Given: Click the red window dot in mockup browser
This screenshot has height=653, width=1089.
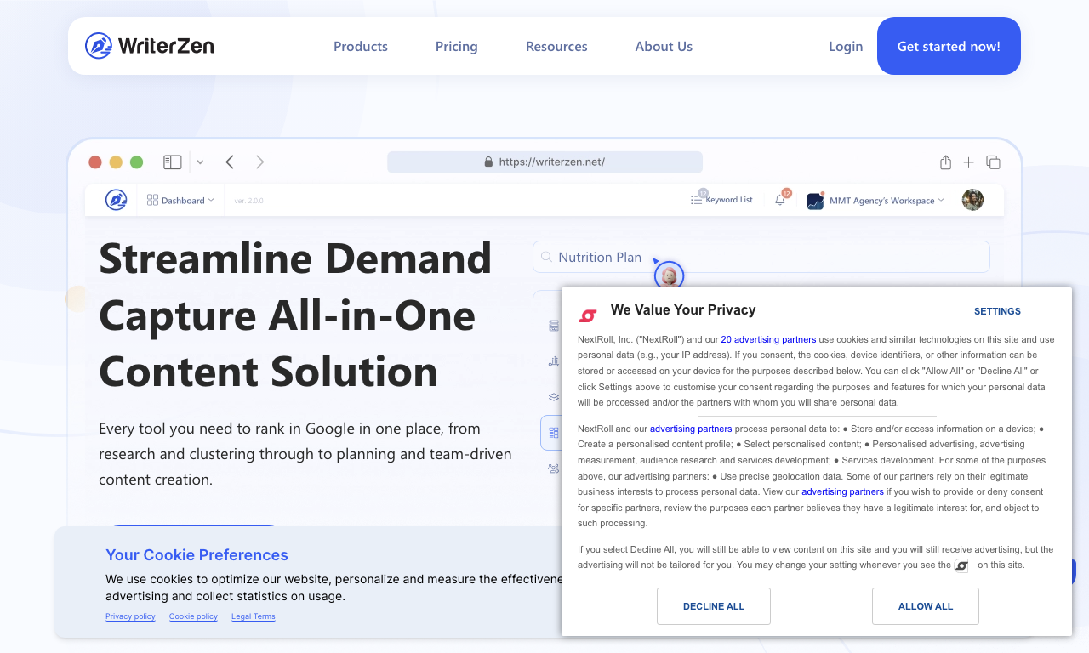Looking at the screenshot, I should point(95,162).
